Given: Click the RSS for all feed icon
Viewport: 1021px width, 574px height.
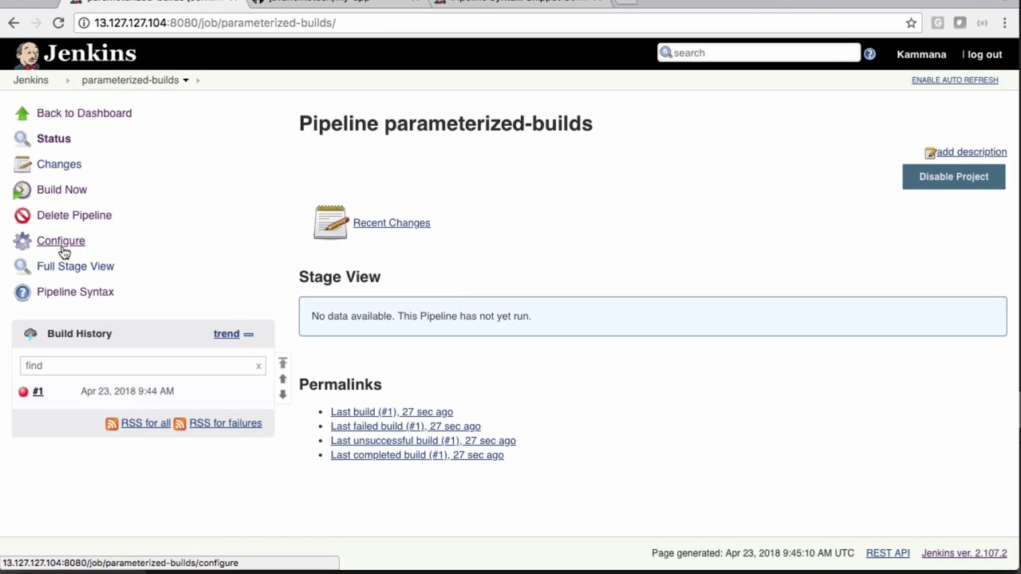Looking at the screenshot, I should [x=112, y=423].
